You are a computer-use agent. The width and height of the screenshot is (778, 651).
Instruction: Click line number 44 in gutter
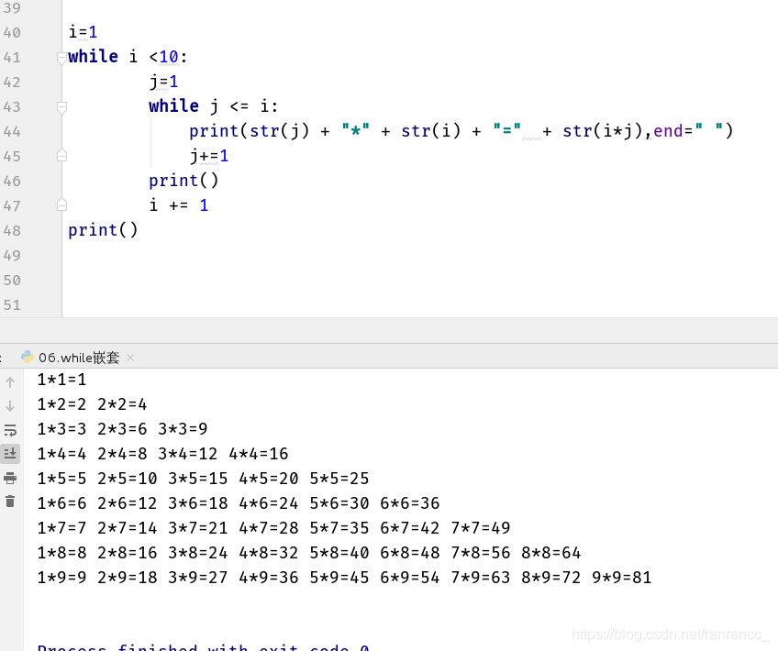[x=12, y=132]
